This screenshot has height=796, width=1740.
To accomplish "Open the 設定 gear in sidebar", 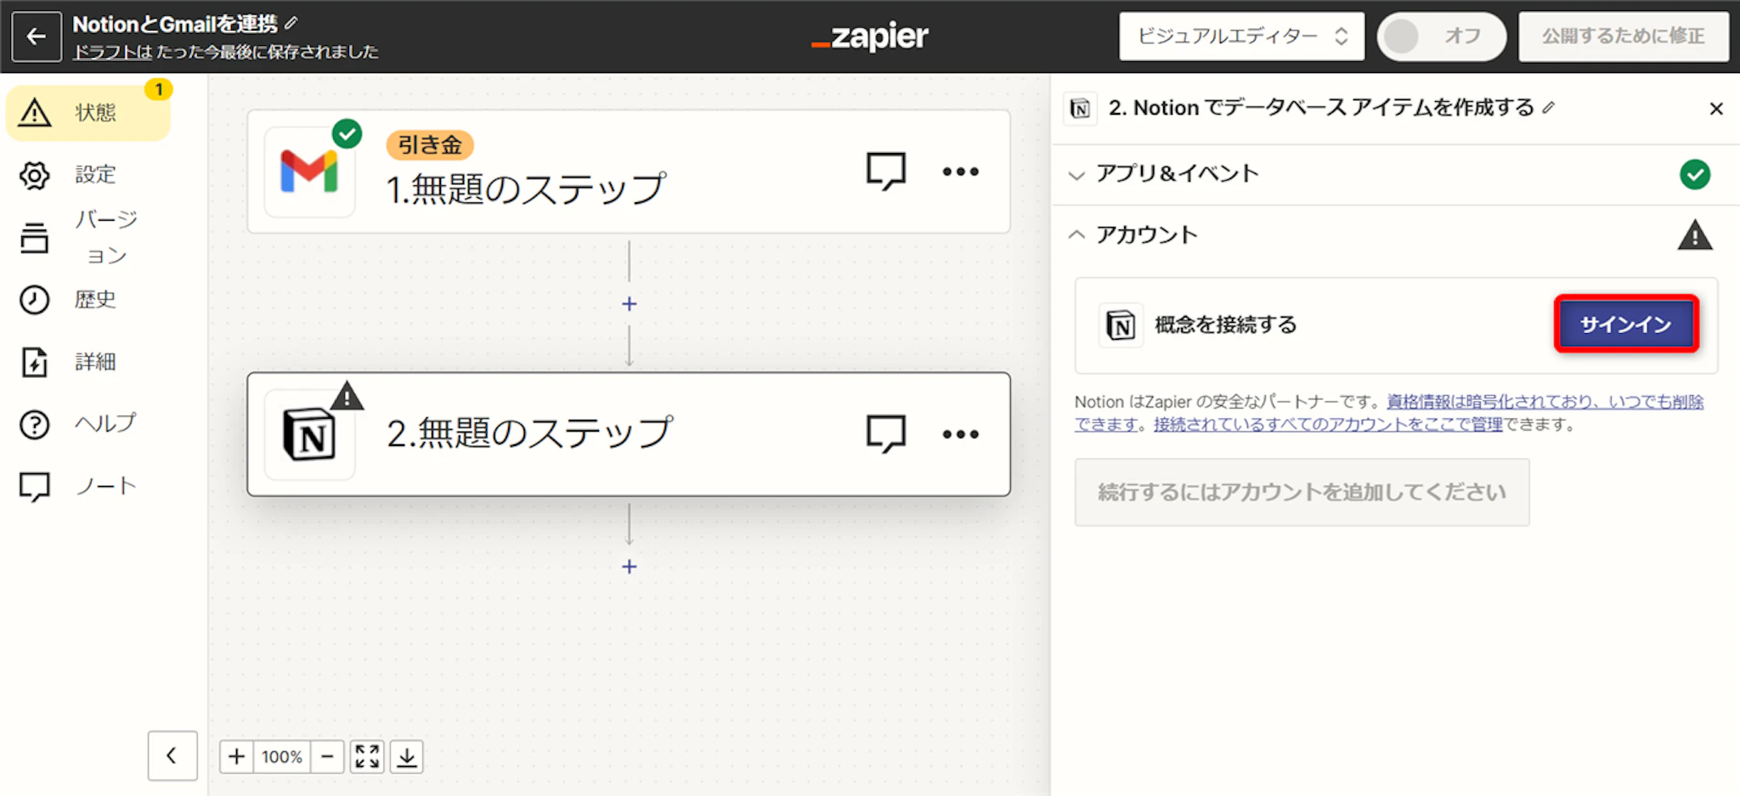I will point(35,175).
